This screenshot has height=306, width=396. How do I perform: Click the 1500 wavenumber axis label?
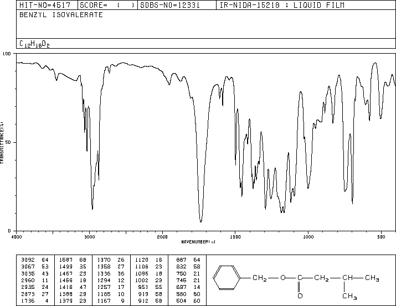coord(235,237)
